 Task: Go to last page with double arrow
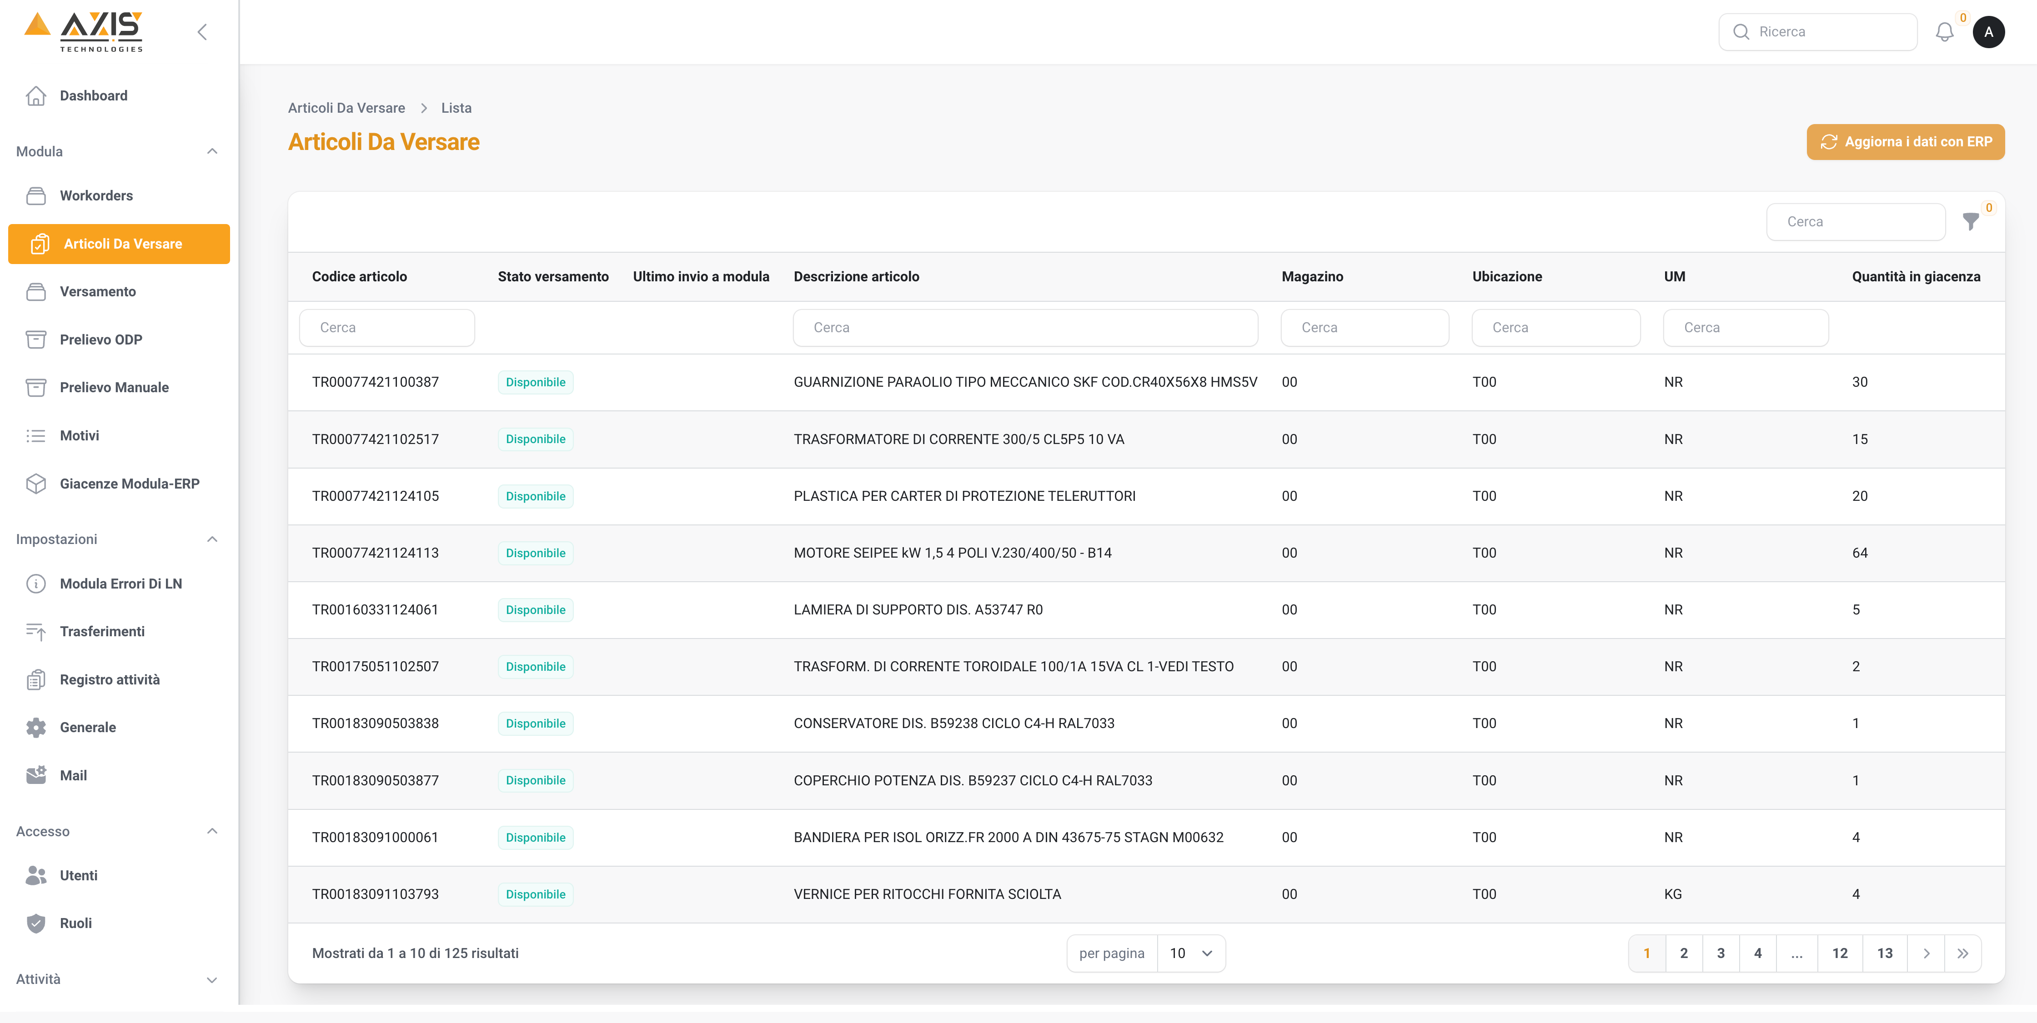pos(1963,953)
